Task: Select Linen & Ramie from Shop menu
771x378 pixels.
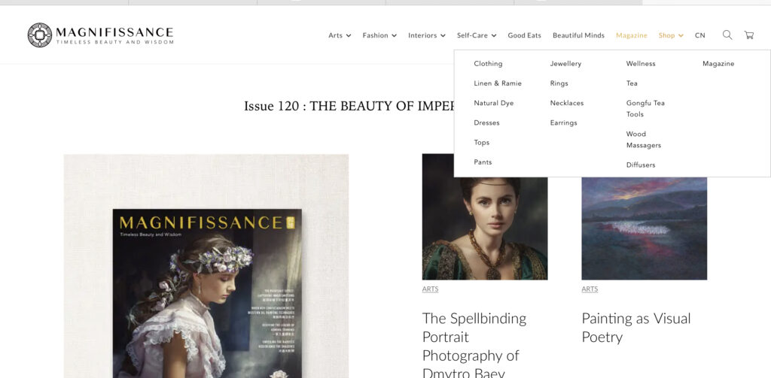Action: (497, 83)
